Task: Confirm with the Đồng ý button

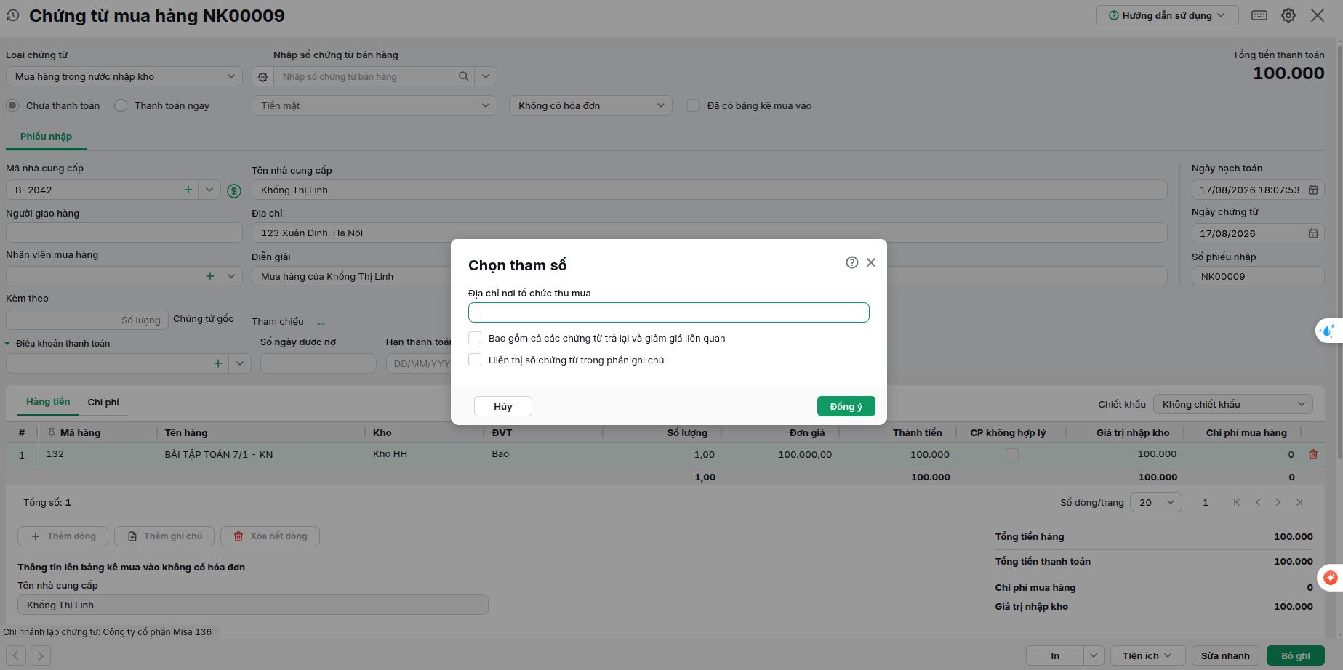Action: click(x=846, y=406)
